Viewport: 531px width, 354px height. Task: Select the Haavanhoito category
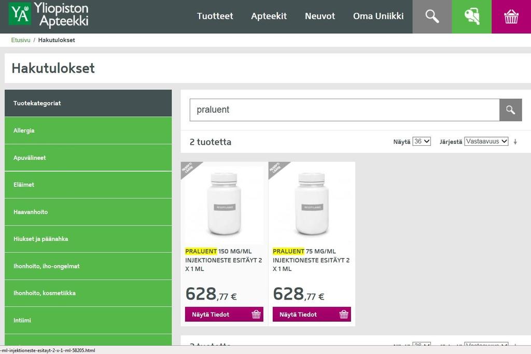pos(88,212)
